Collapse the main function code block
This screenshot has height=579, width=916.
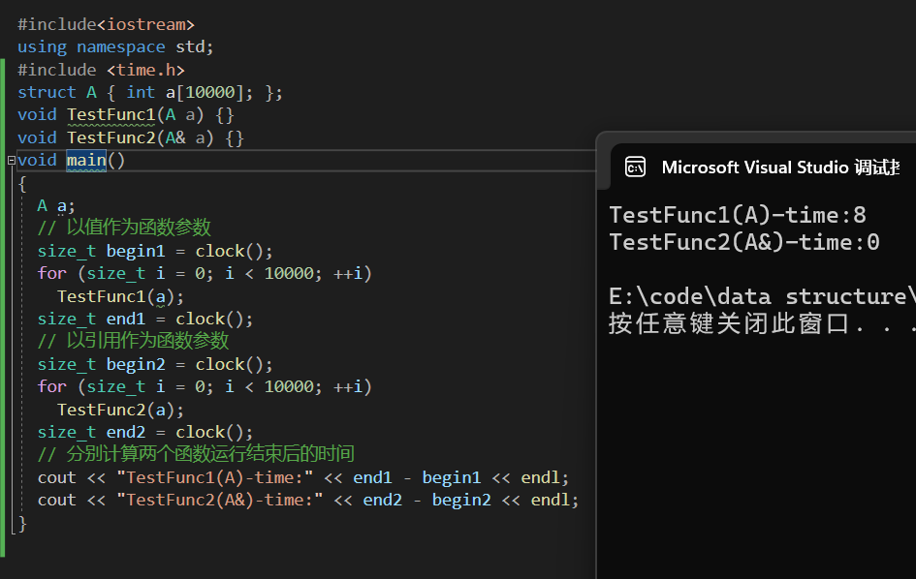11,160
